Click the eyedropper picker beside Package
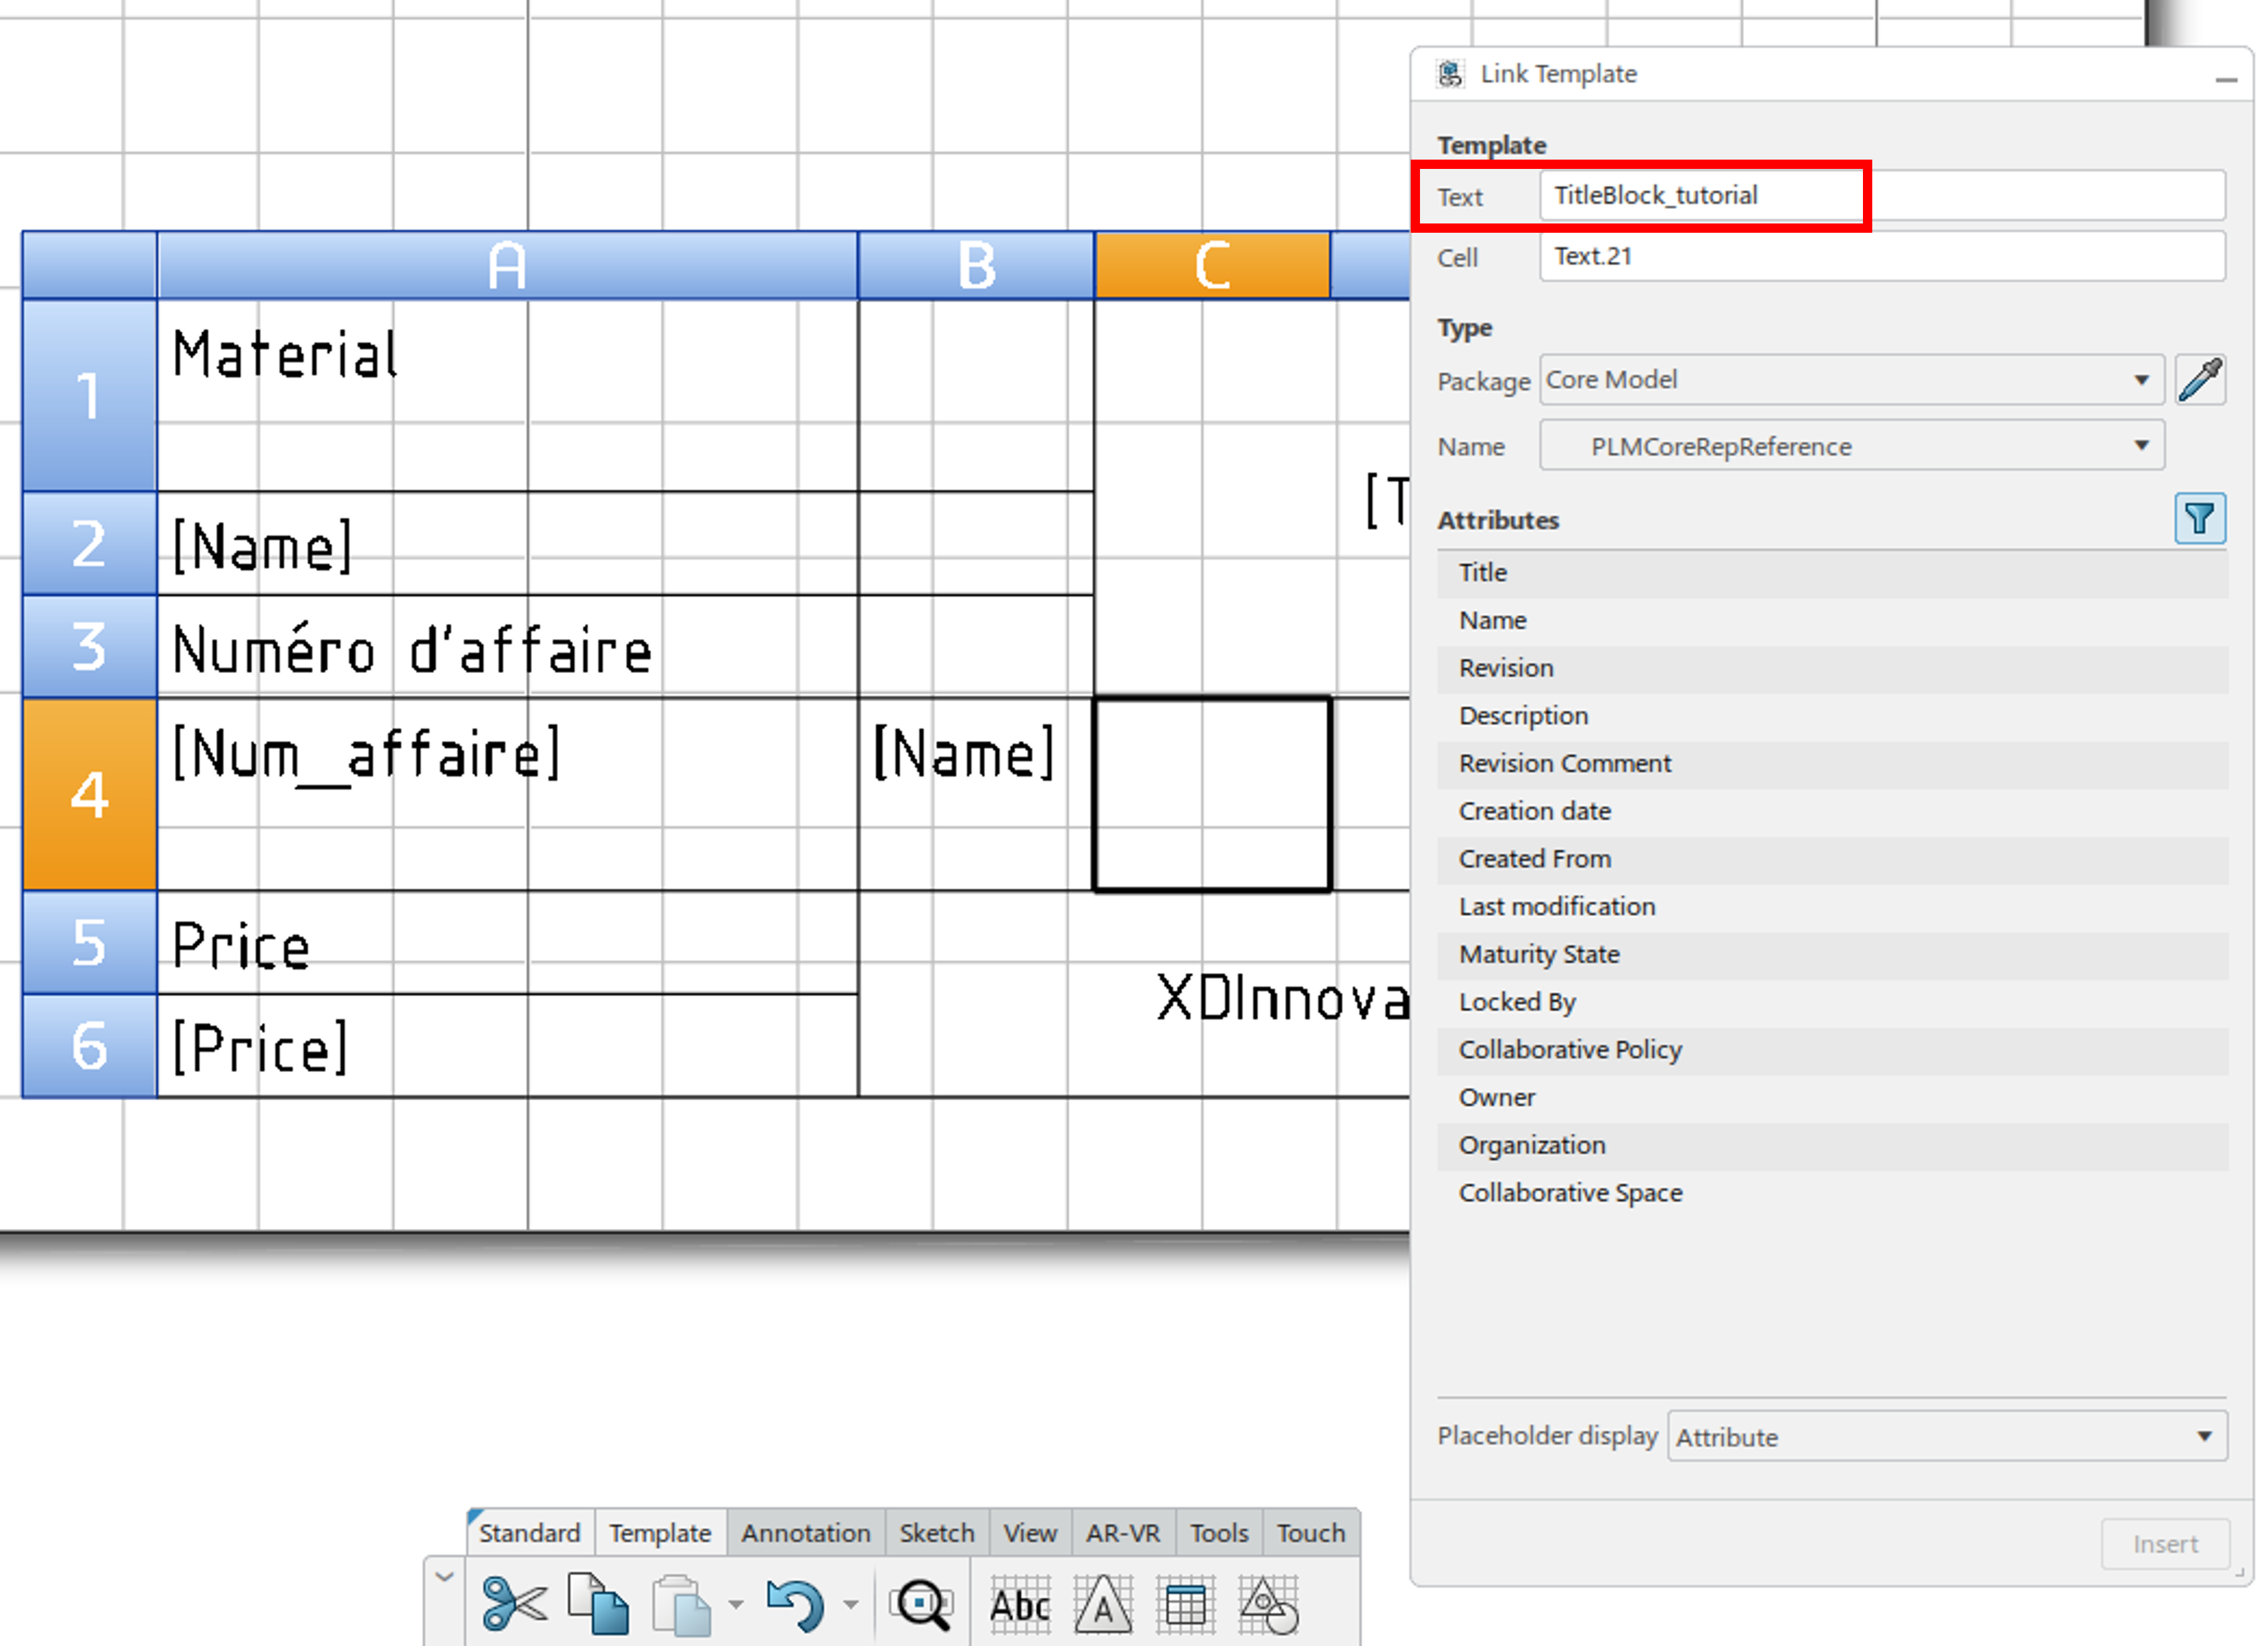The height and width of the screenshot is (1646, 2268). click(2202, 380)
